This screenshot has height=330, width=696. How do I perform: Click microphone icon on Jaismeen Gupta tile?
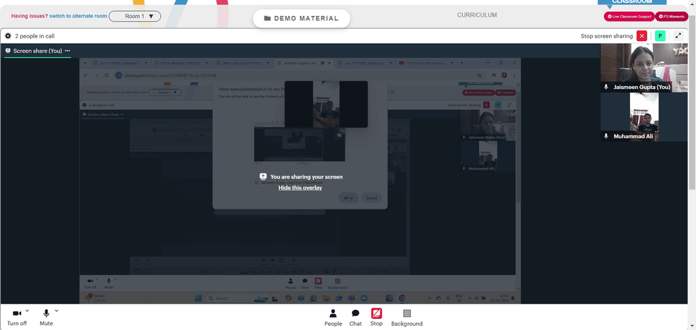pos(606,88)
